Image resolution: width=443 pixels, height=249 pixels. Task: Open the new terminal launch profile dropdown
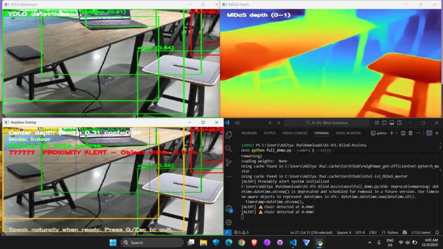click(396, 133)
